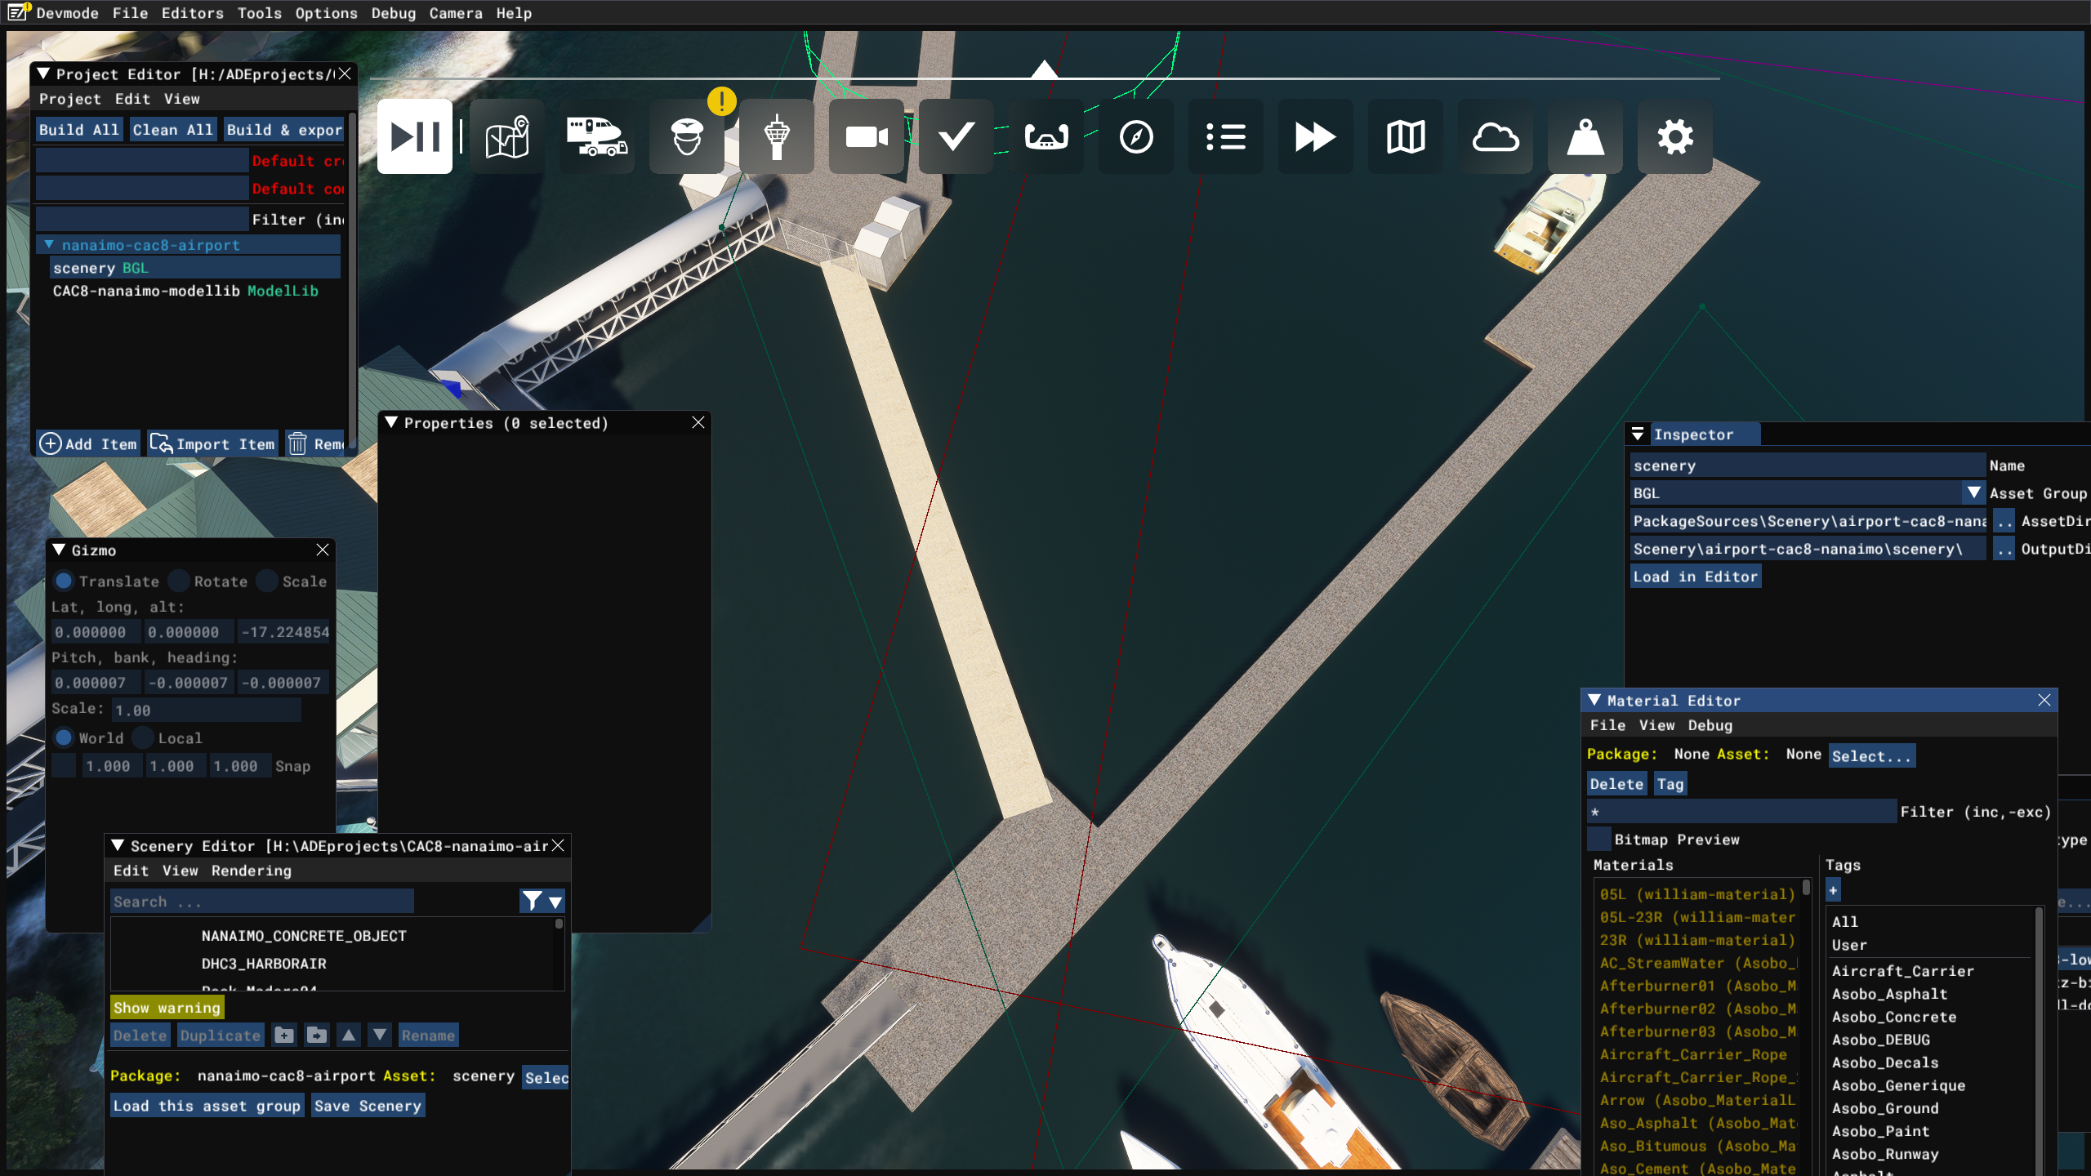Click the Add Item plus icon

[x=51, y=443]
